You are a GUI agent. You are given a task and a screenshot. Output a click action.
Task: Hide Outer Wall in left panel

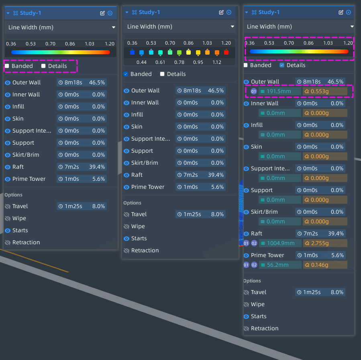[x=8, y=83]
